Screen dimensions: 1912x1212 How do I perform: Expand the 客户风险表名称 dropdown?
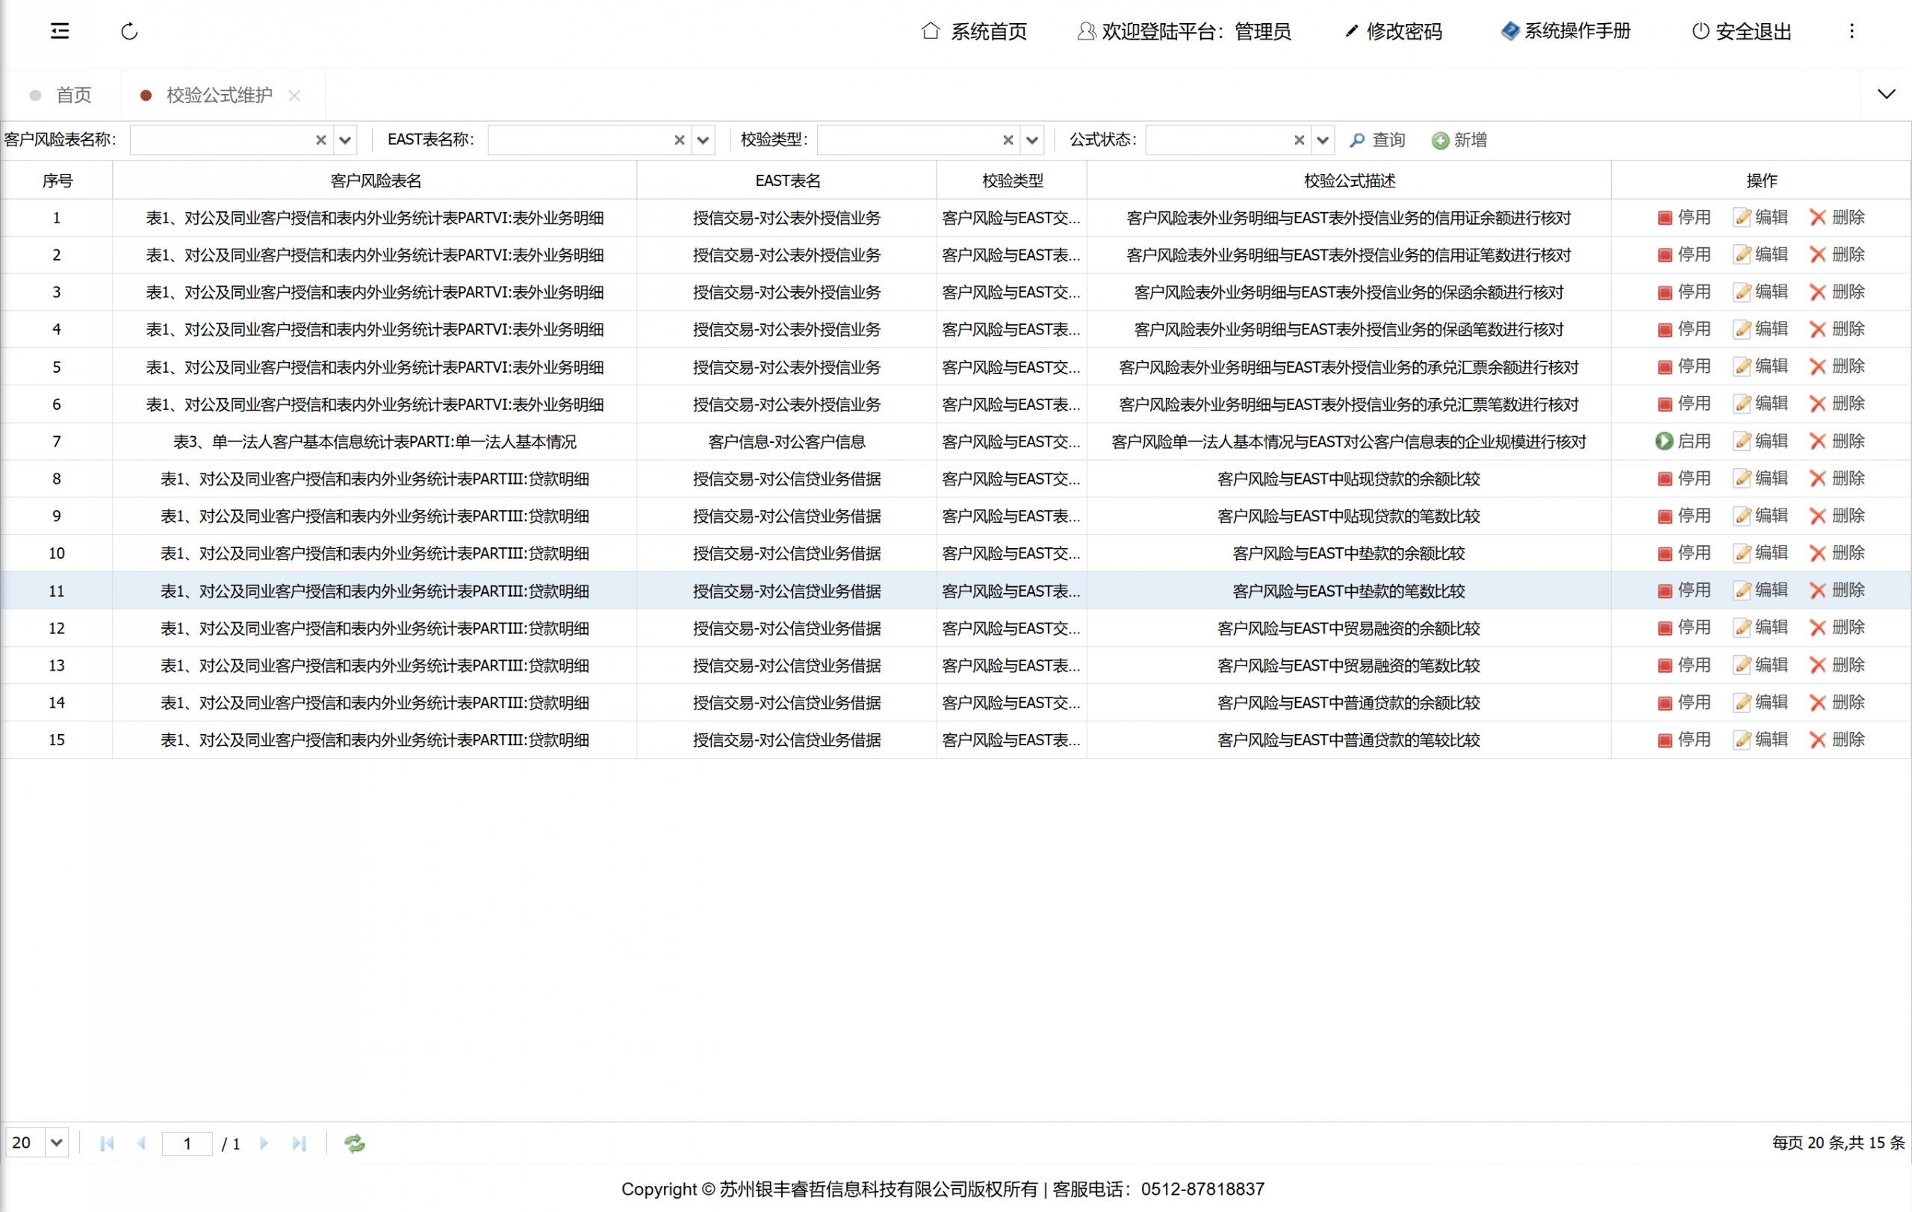(x=344, y=140)
